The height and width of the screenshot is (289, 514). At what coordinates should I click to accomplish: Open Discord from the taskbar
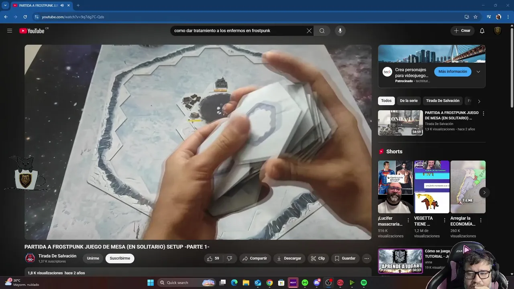[x=317, y=283]
